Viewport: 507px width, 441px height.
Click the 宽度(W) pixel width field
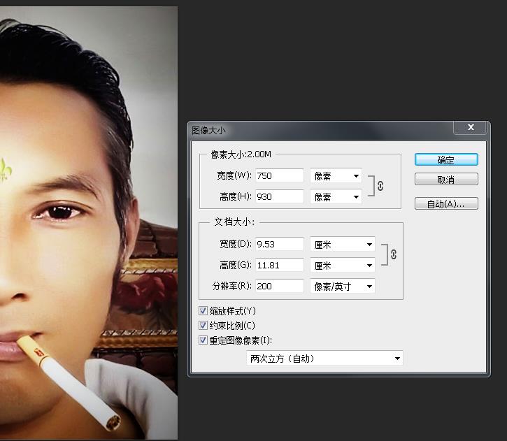280,175
